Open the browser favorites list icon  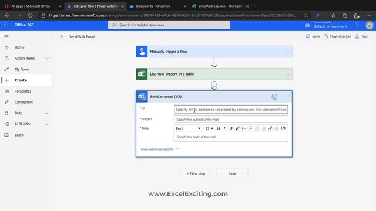(x=333, y=16)
